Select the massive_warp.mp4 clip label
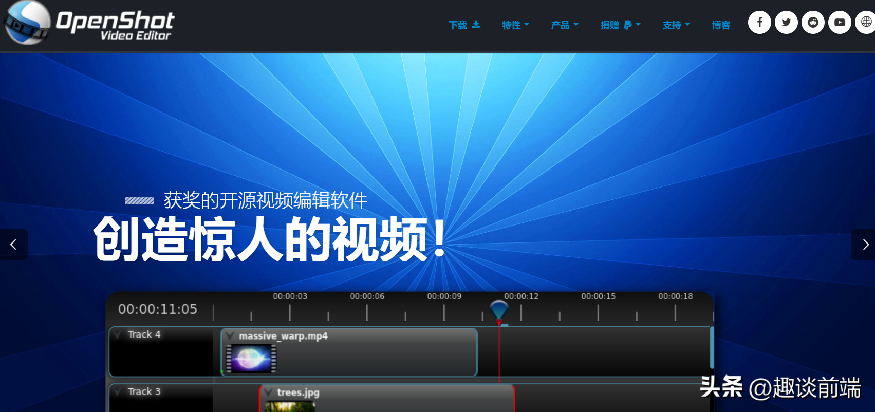The height and width of the screenshot is (412, 875). tap(283, 336)
